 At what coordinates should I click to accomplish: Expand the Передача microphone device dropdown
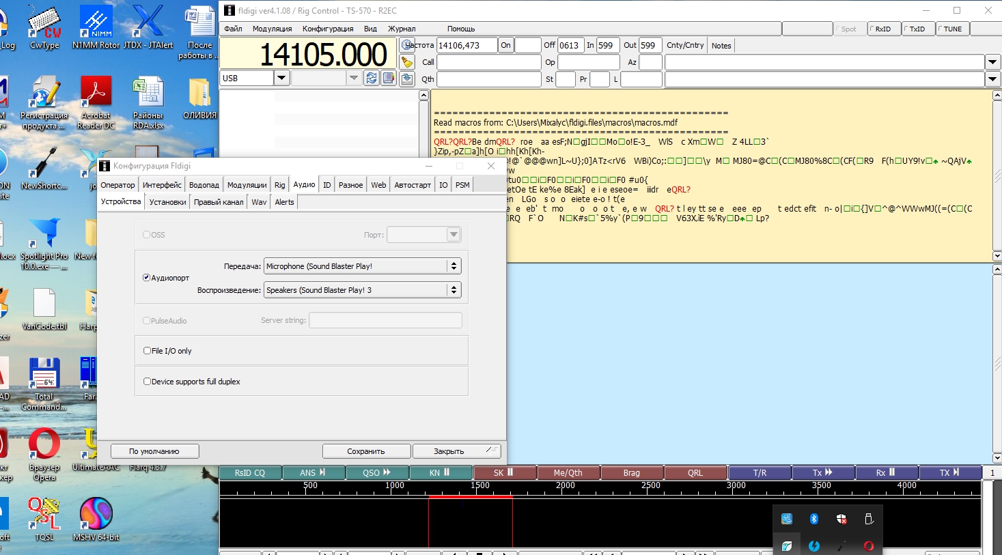454,266
